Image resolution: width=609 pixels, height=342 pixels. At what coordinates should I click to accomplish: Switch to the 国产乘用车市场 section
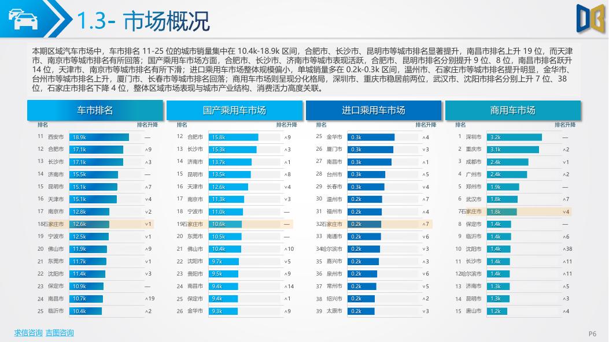(234, 110)
